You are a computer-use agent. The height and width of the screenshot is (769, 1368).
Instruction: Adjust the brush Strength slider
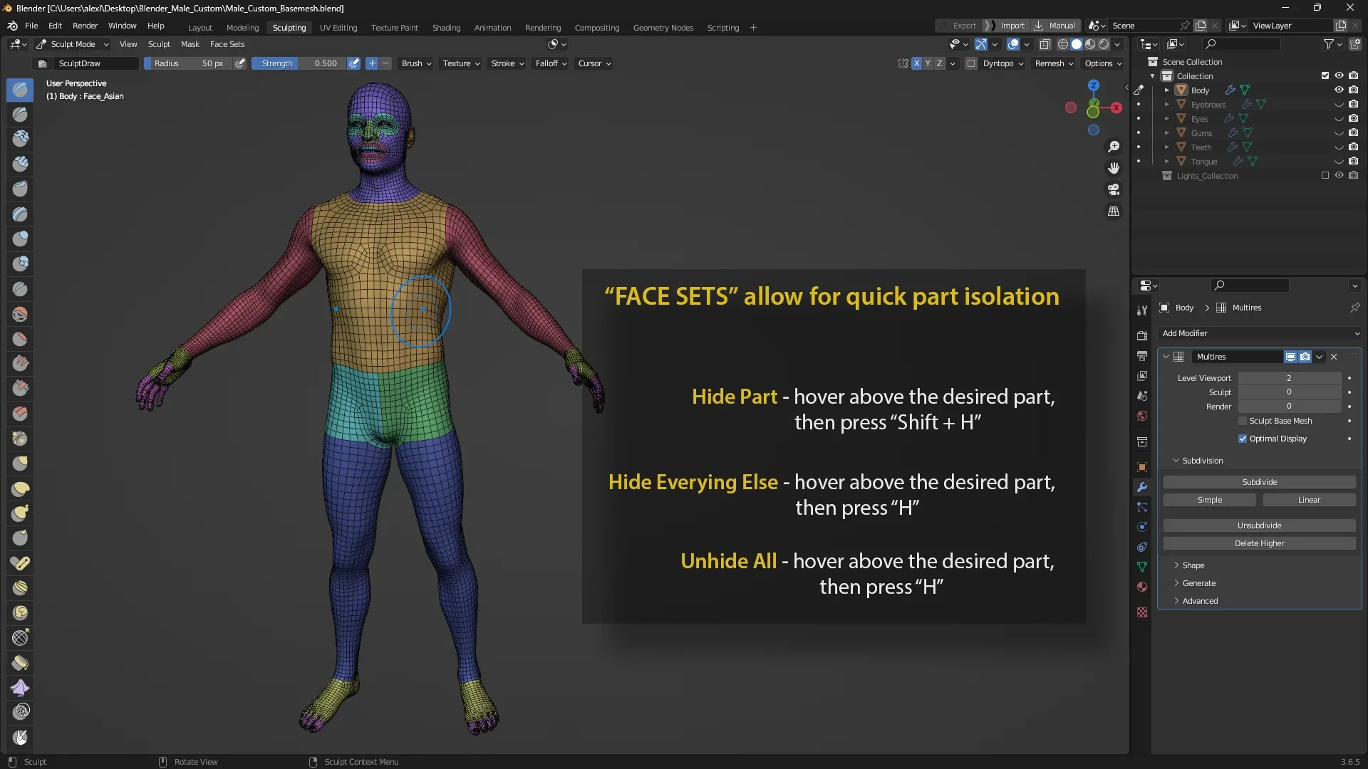(x=299, y=63)
